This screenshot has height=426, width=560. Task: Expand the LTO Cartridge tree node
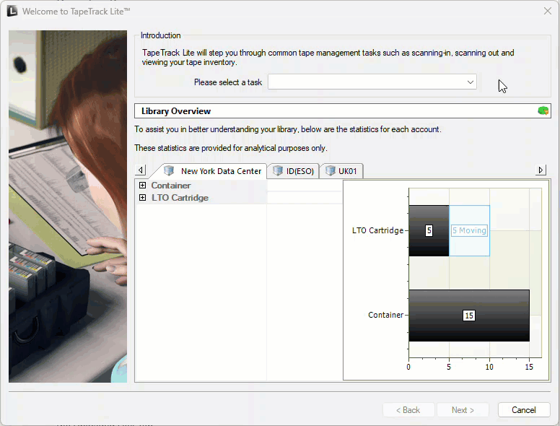pyautogui.click(x=142, y=198)
